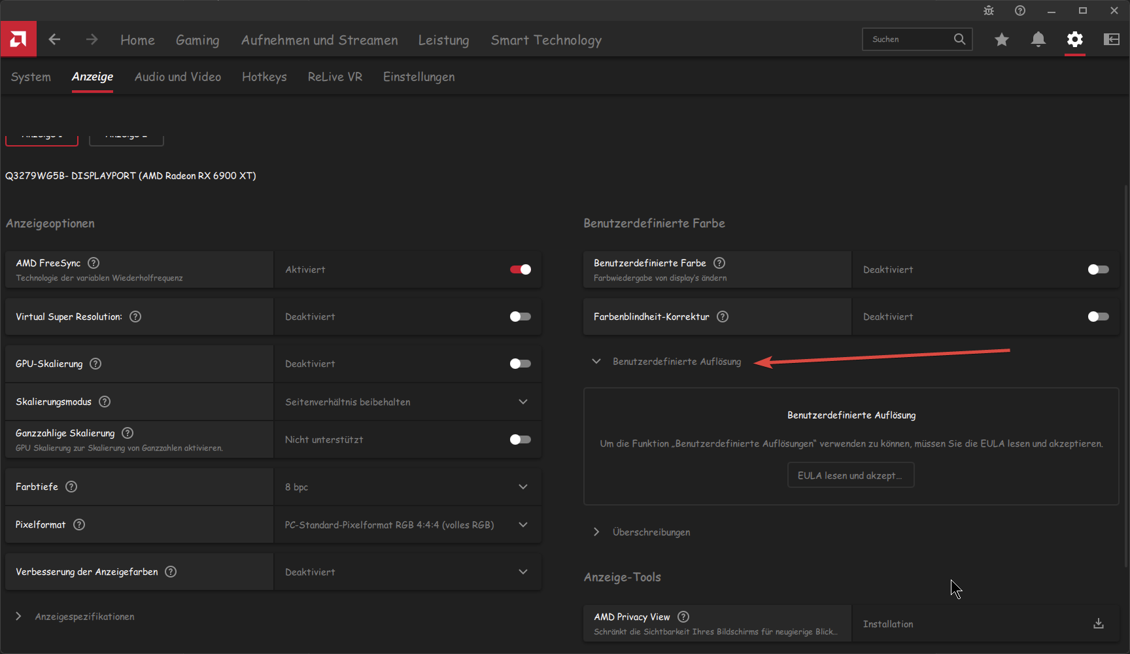
Task: Open the Home menu
Action: click(x=137, y=40)
